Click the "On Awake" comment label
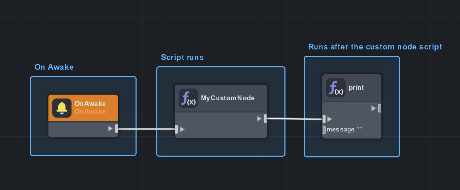 click(54, 67)
